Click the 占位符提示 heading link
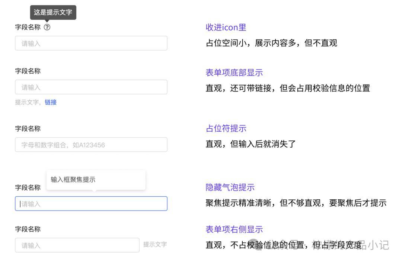The image size is (402, 261). click(225, 128)
